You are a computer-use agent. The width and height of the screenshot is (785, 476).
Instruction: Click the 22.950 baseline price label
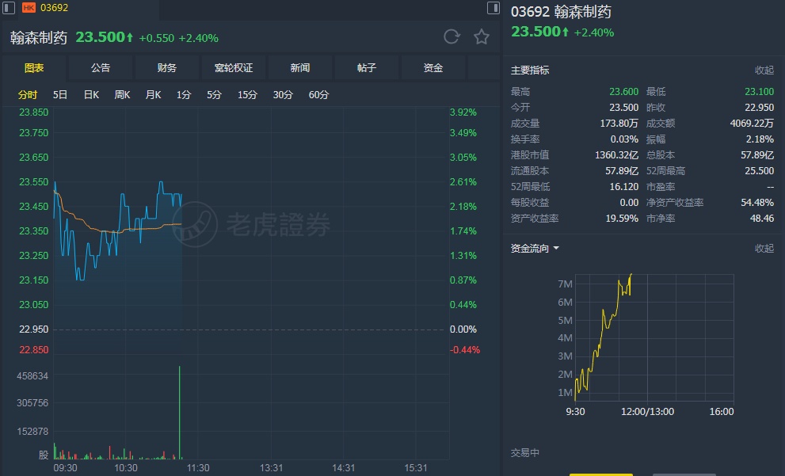33,329
